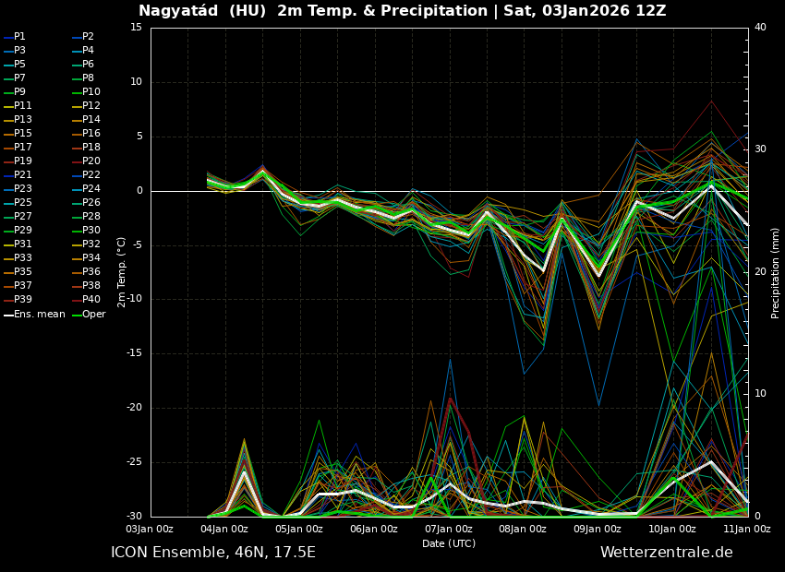The width and height of the screenshot is (785, 572).
Task: Click the 07Jan 00z date tick
Action: coord(449,529)
